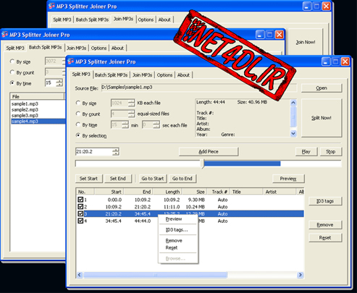Image resolution: width=357 pixels, height=293 pixels.
Task: Click the Reset button on right side
Action: [325, 237]
